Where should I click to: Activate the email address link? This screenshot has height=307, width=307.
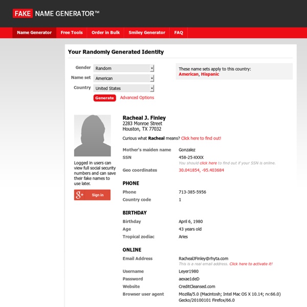click(x=251, y=264)
